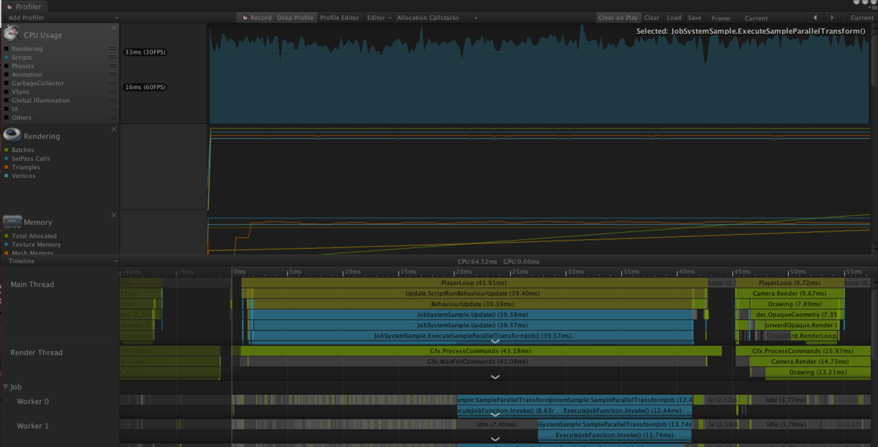Select JobSystemSample.Update() (39.38ms) sample
Image resolution: width=878 pixels, height=447 pixels.
[472, 315]
